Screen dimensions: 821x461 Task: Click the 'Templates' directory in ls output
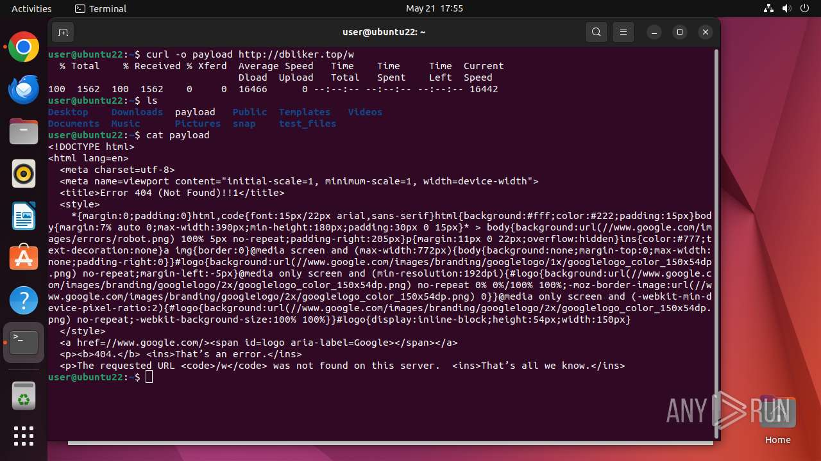305,112
